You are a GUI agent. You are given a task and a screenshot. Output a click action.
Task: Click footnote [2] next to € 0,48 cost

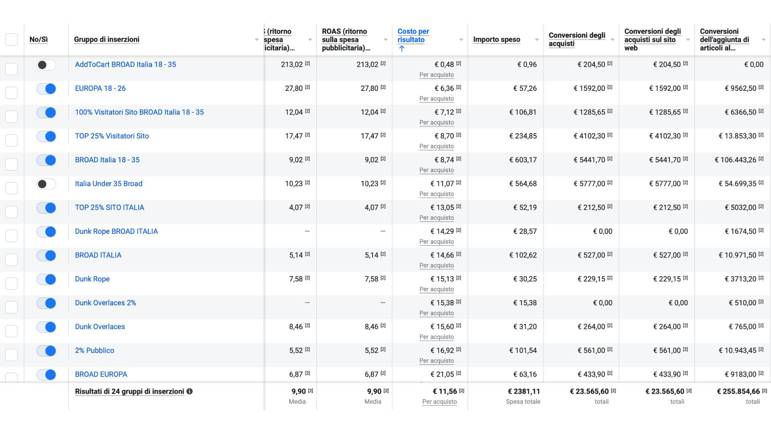459,63
